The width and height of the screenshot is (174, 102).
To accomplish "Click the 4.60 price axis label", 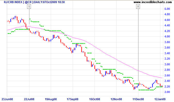I will (x=167, y=20).
